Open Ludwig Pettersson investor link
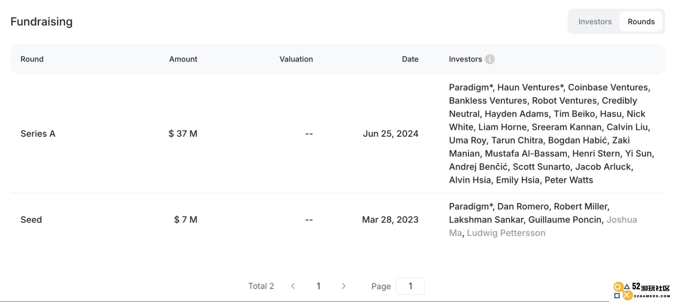Screen dimensions: 673x302 506,233
